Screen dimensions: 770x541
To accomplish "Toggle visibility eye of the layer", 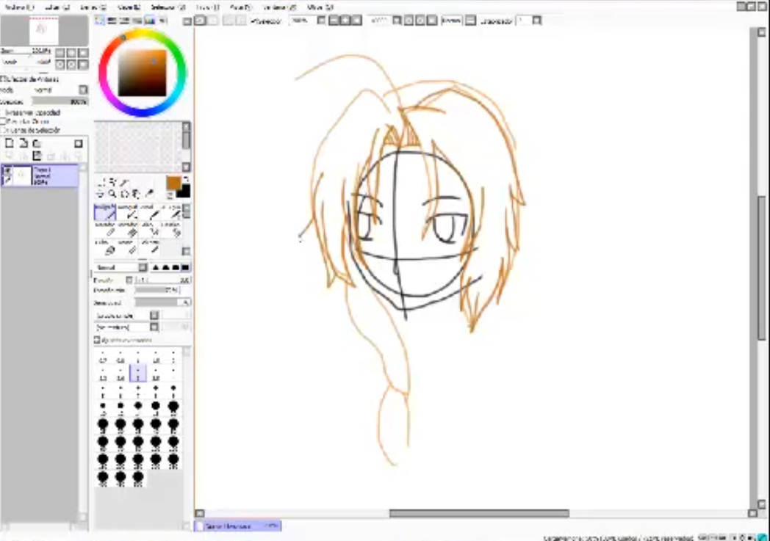I will pos(7,171).
